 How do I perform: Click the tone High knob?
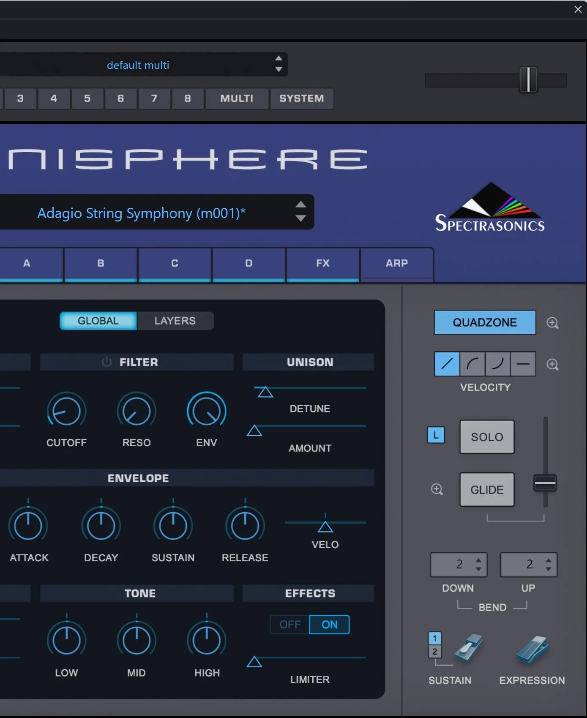click(207, 641)
